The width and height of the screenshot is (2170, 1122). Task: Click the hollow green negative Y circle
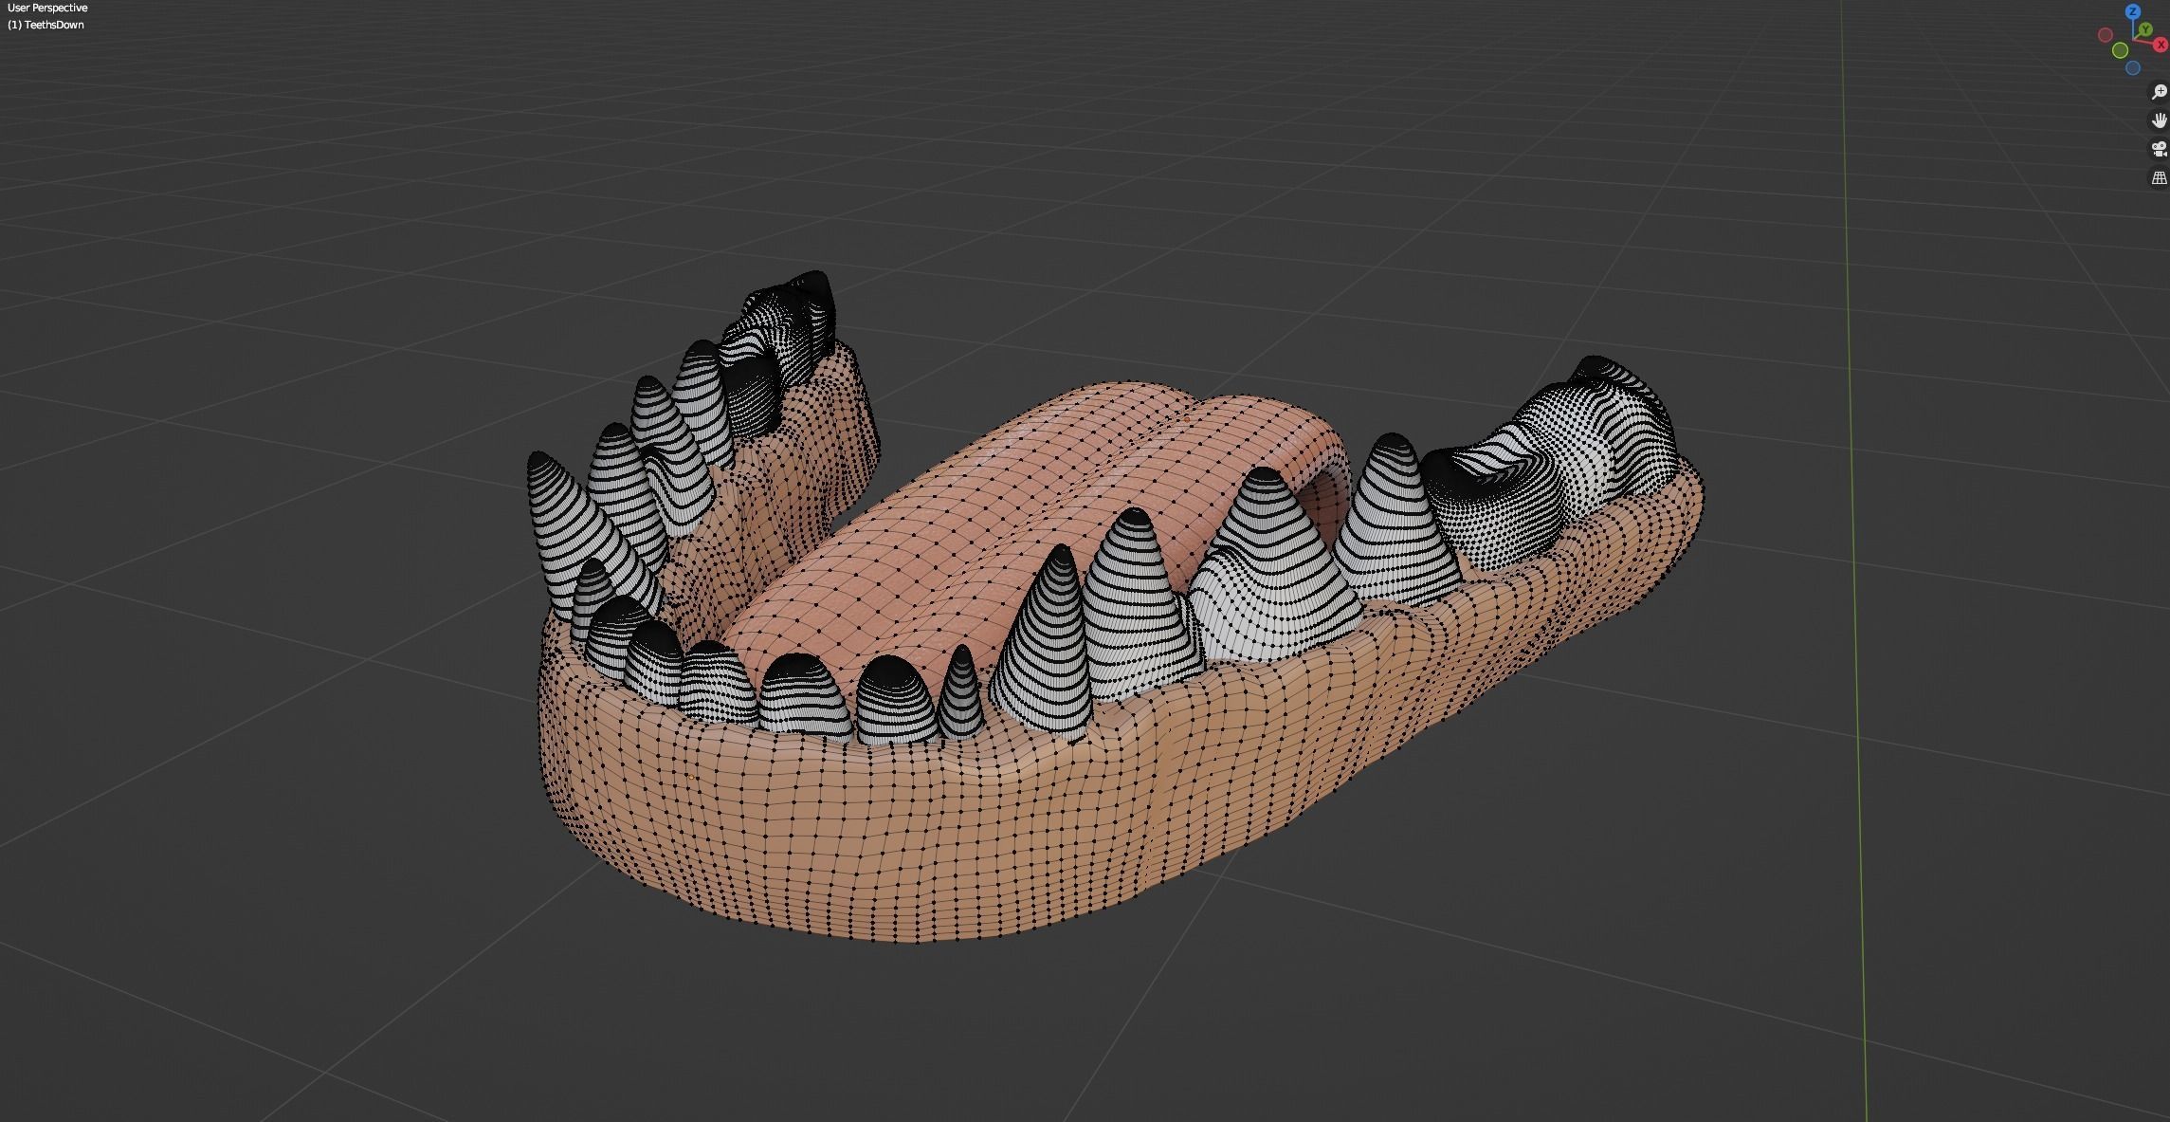click(2121, 50)
